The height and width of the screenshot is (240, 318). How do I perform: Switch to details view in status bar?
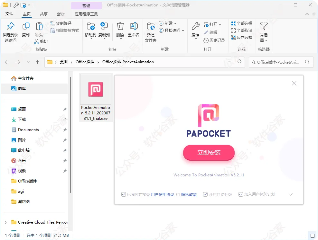304,236
